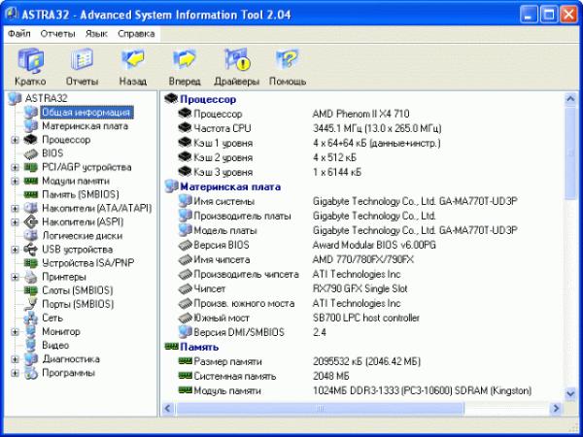This screenshot has width=583, height=437.
Task: Click the Южный мост row chip icon
Action: click(x=185, y=318)
